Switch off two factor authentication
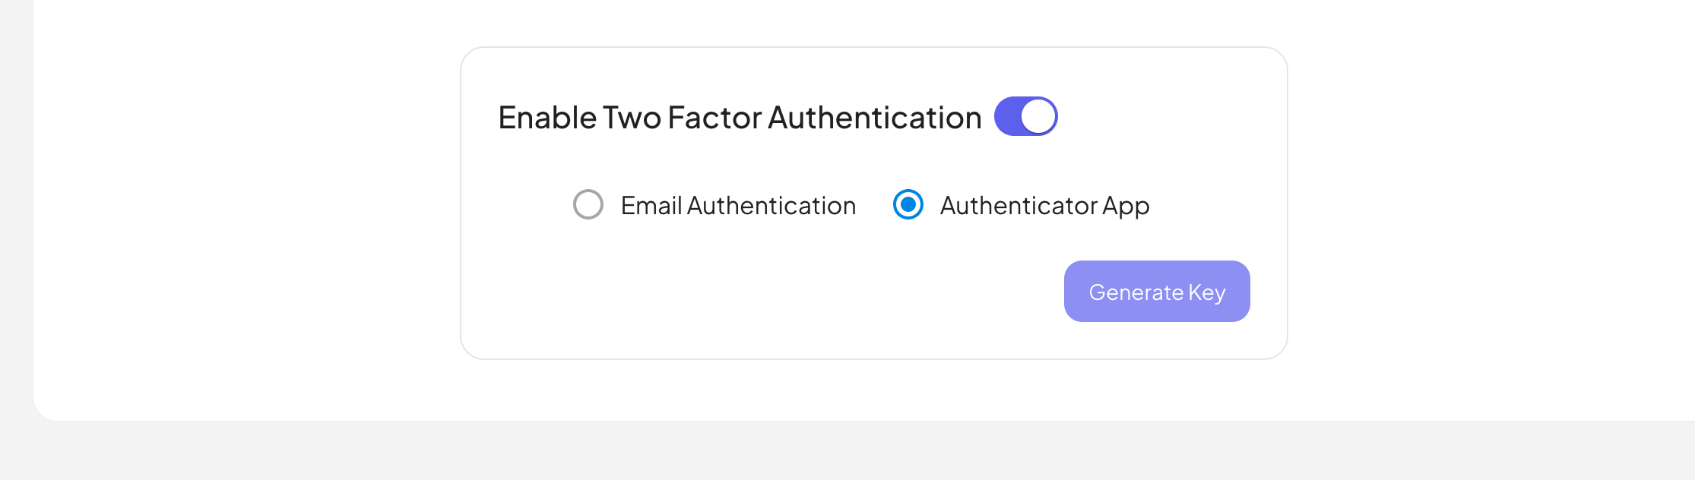1695x480 pixels. click(x=1025, y=116)
